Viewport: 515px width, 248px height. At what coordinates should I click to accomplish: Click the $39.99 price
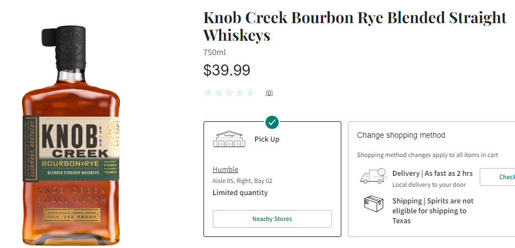[x=227, y=71]
